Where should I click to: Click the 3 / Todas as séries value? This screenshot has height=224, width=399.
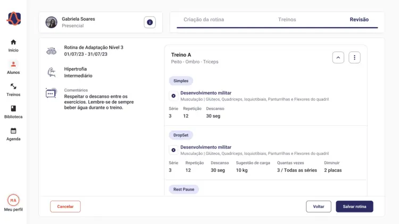[297, 170]
